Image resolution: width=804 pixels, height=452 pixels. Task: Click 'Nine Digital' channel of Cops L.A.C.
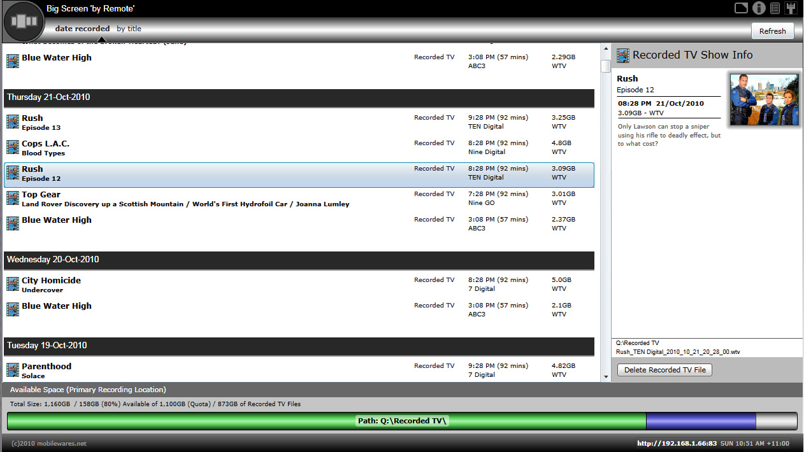pyautogui.click(x=487, y=152)
